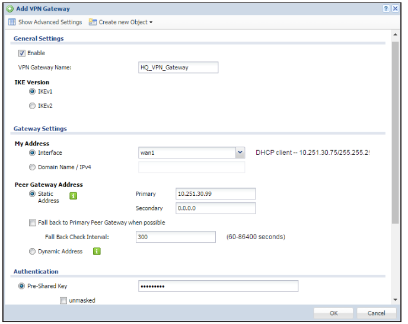Click the vertical scrollbar down arrow
Image resolution: width=408 pixels, height=324 pixels.
pos(395,300)
